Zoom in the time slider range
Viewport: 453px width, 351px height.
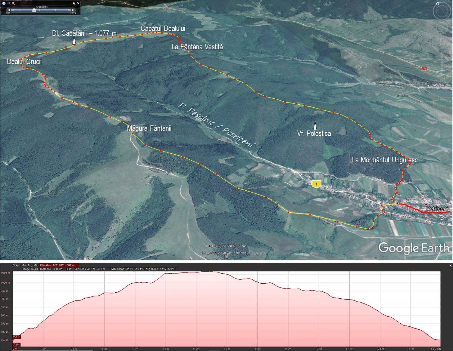14,3
